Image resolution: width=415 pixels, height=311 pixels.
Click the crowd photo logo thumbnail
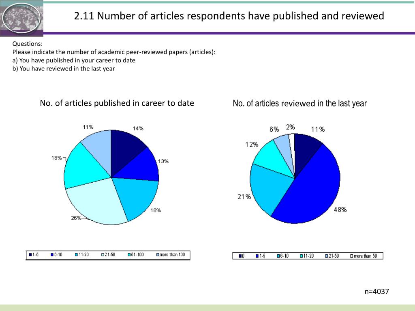pos(21,18)
